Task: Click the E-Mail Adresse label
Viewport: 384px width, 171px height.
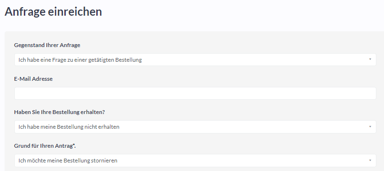Action: 33,79
